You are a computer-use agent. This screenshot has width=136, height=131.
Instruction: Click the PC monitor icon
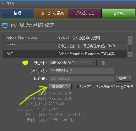pyautogui.click(x=5, y=25)
